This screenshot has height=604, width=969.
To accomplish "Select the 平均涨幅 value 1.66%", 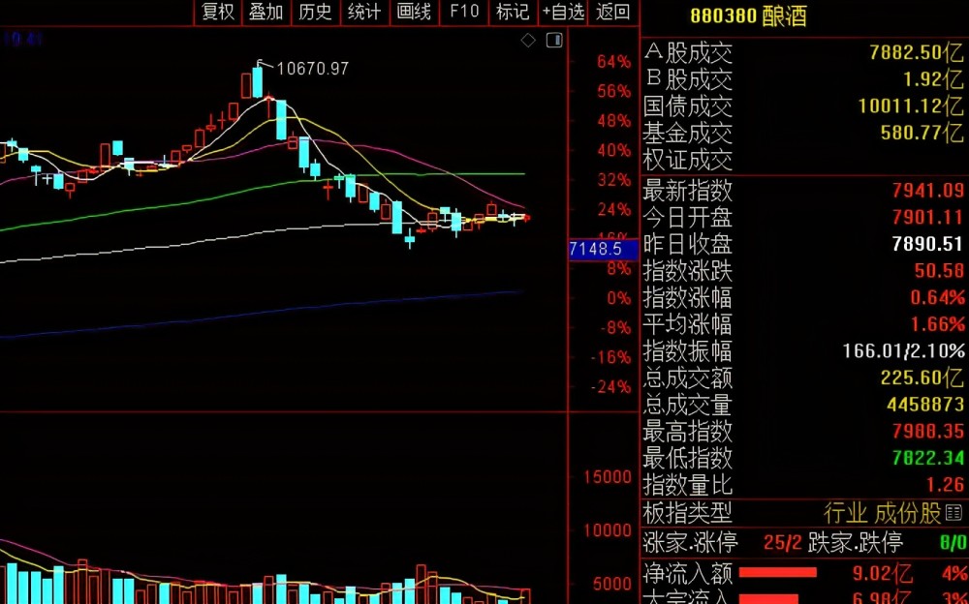I will [937, 324].
